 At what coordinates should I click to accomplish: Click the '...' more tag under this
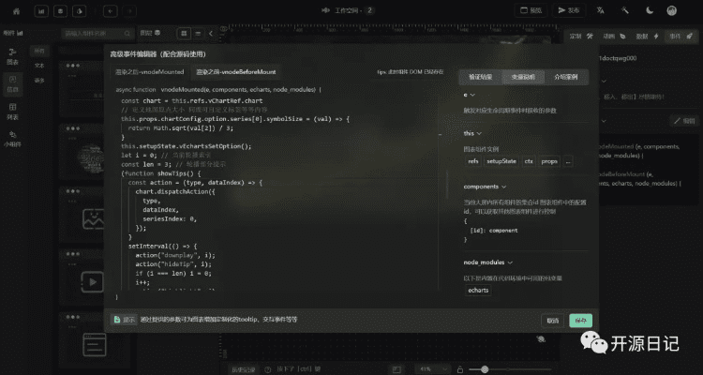(x=568, y=161)
